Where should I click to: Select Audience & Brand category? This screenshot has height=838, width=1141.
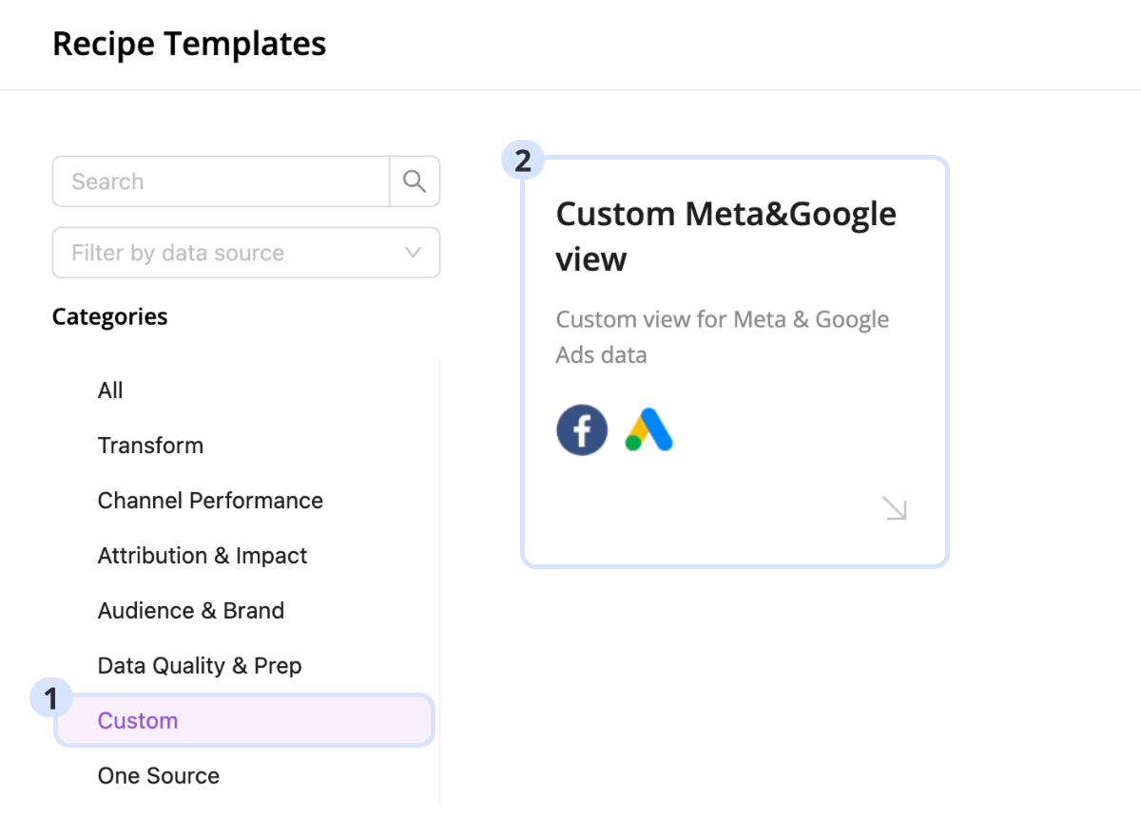(x=191, y=611)
